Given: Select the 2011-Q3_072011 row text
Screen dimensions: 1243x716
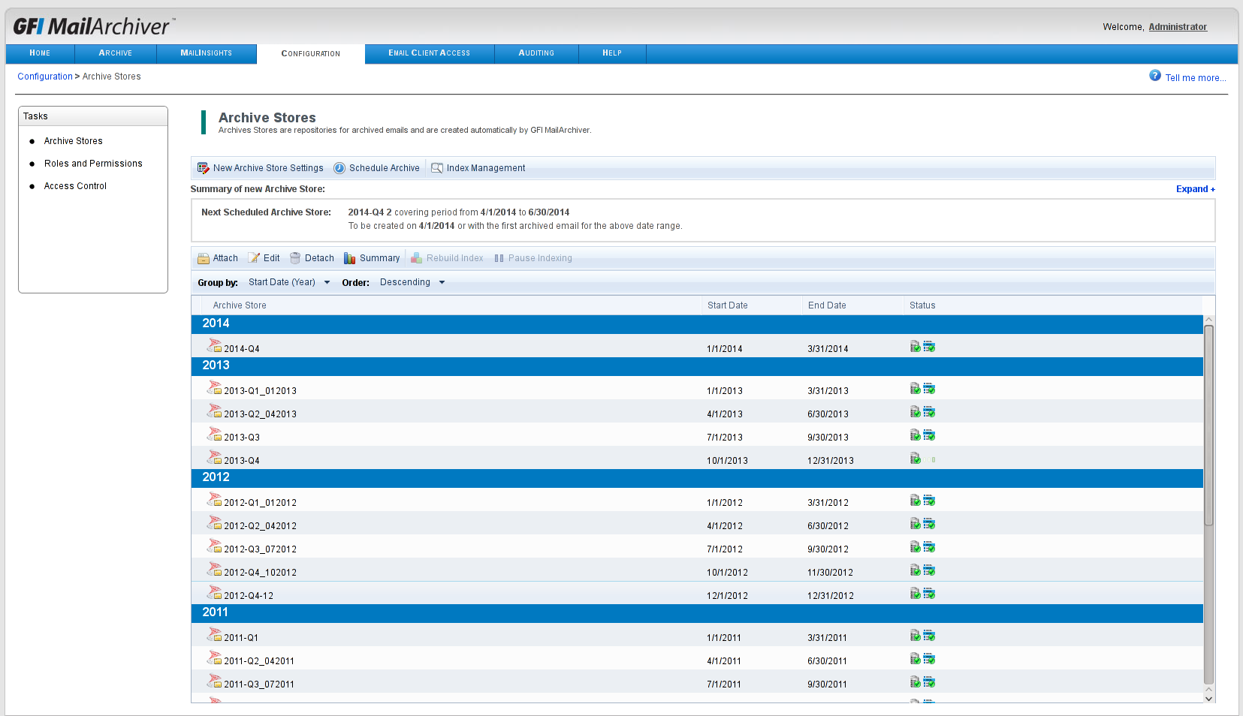Looking at the screenshot, I should point(259,684).
